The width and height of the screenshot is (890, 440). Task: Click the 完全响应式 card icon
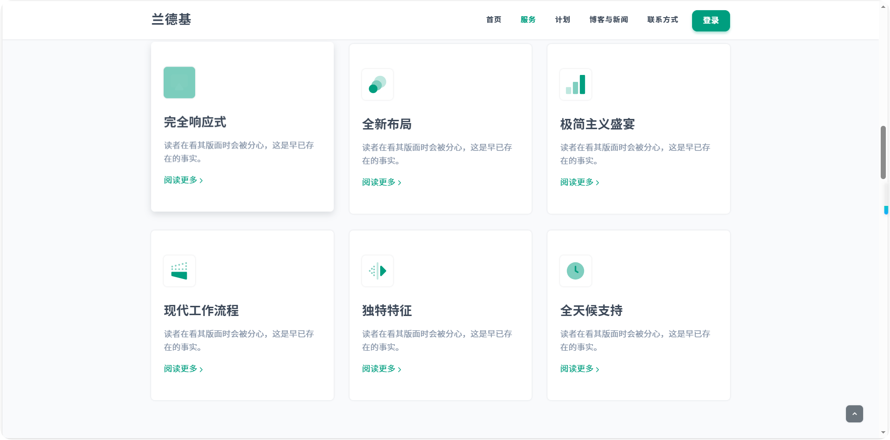coord(179,82)
